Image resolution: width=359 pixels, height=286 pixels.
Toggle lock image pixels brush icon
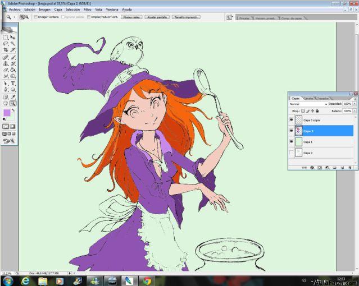click(x=308, y=111)
